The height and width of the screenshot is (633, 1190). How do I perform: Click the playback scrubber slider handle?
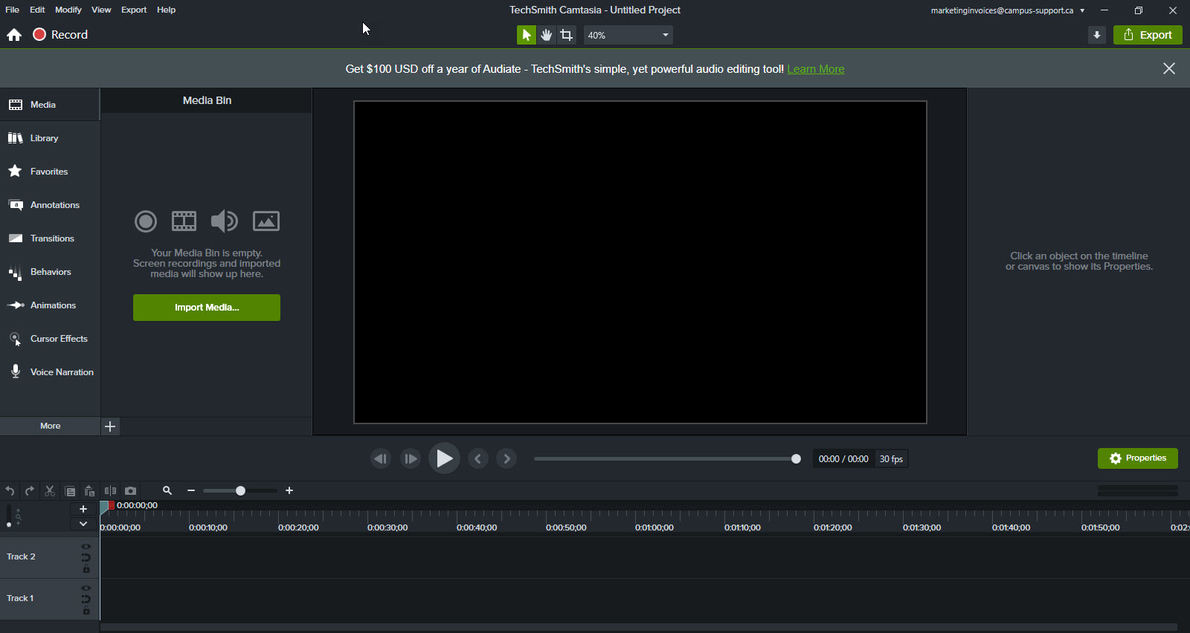pos(796,459)
